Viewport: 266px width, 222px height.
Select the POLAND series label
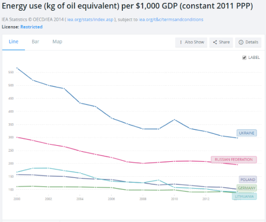248,180
